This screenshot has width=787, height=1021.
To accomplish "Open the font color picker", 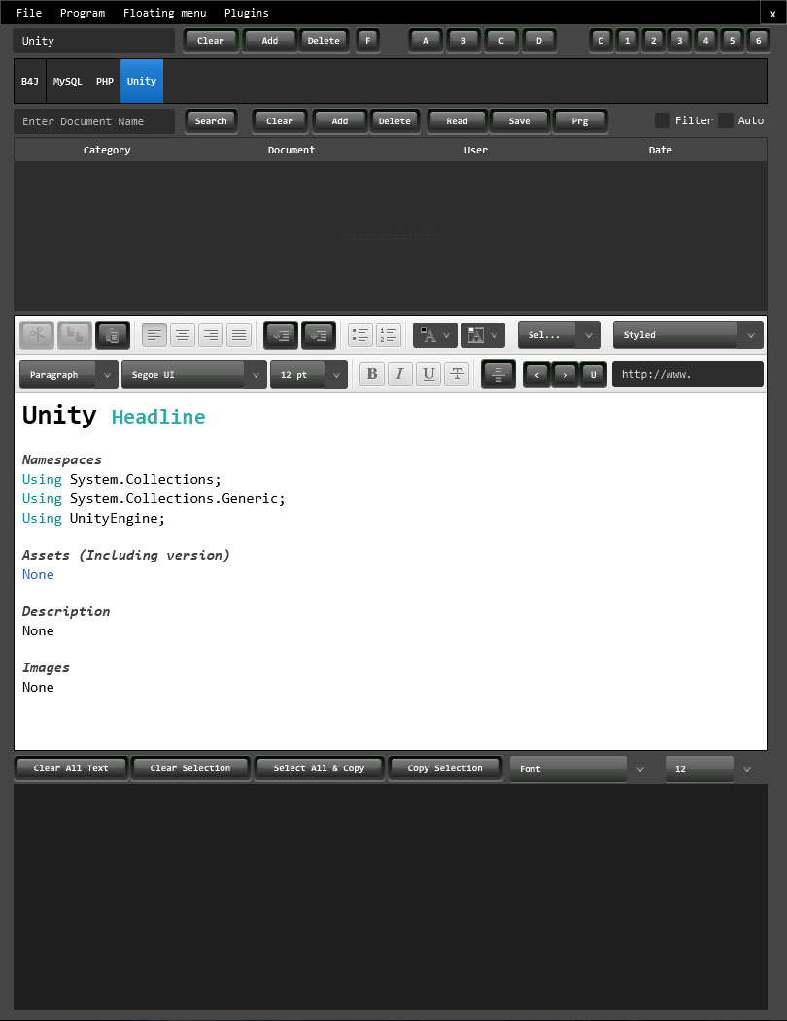I will coord(428,334).
